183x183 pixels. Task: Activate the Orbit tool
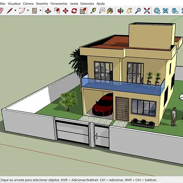[x=120, y=11]
